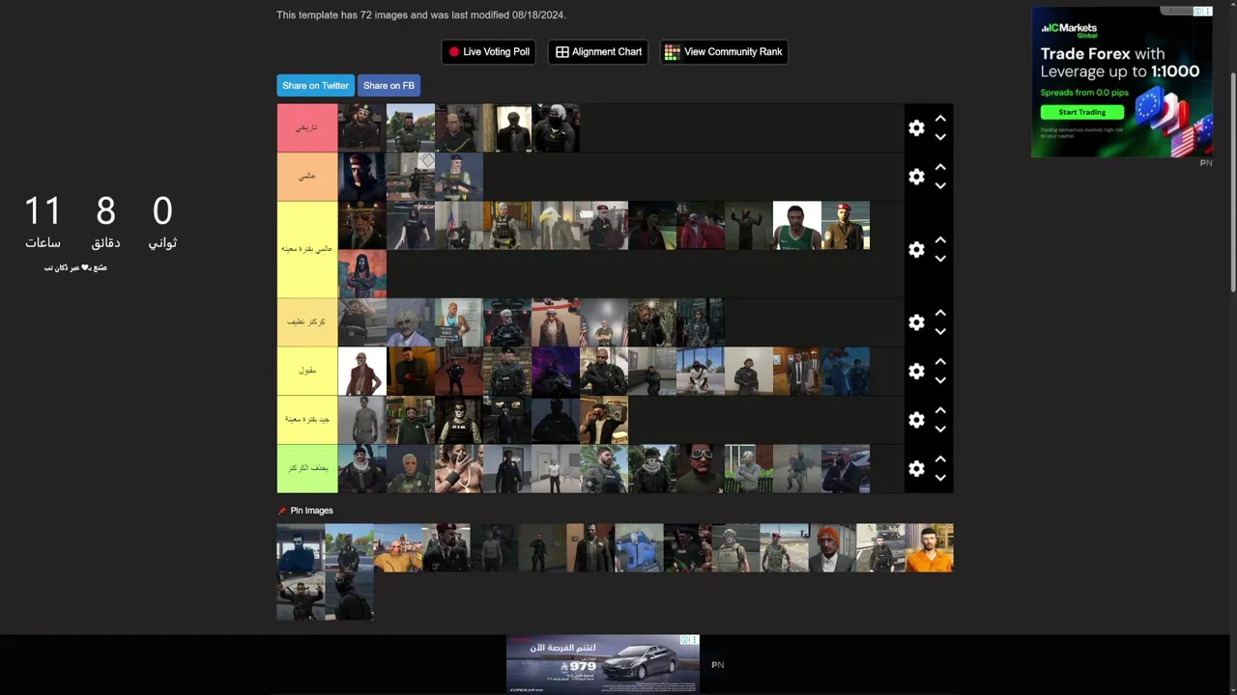Image resolution: width=1237 pixels, height=695 pixels.
Task: Select the purple-lit character in the مقبول tier
Action: tap(556, 371)
